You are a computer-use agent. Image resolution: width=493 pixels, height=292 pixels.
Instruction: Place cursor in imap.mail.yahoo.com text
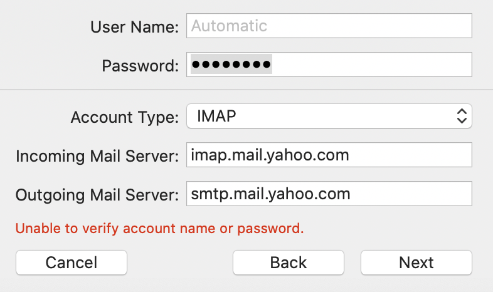click(x=270, y=155)
